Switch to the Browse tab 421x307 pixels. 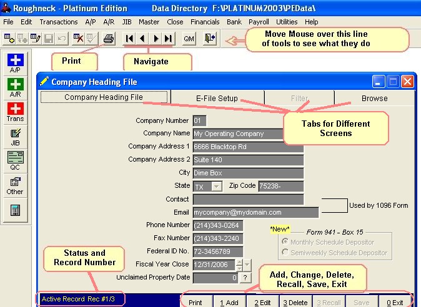(x=375, y=99)
